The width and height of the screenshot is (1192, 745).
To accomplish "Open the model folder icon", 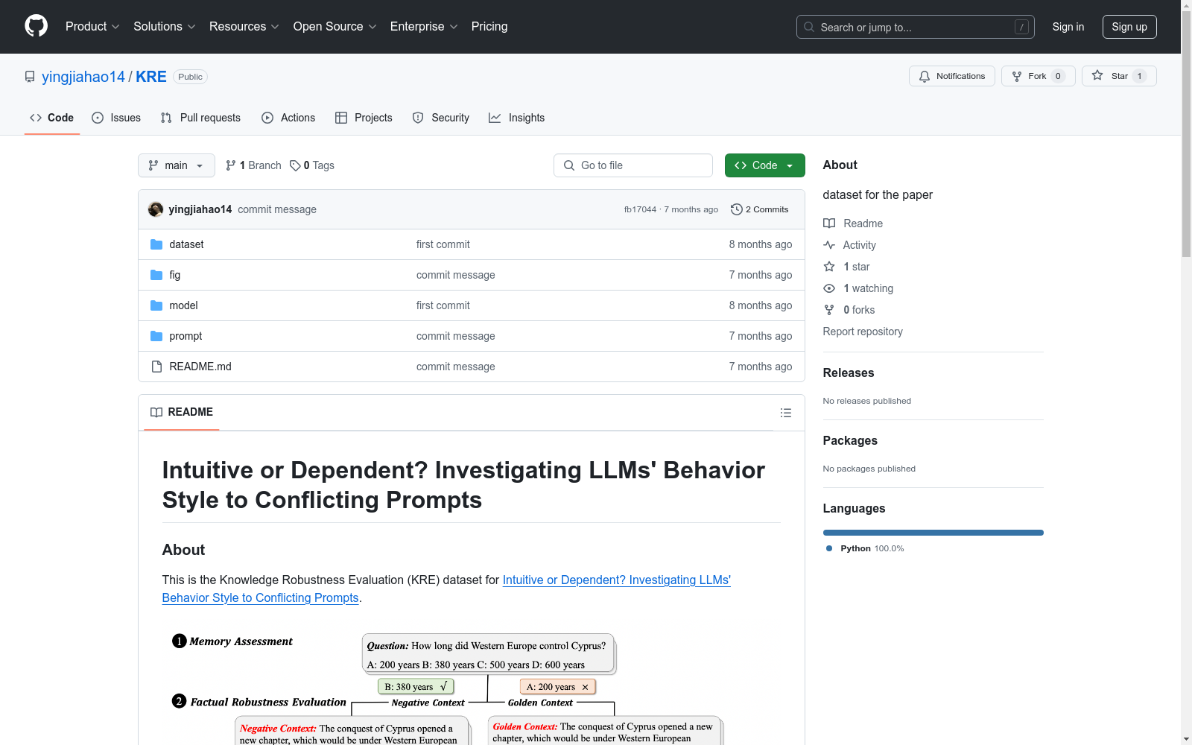I will coord(156,305).
